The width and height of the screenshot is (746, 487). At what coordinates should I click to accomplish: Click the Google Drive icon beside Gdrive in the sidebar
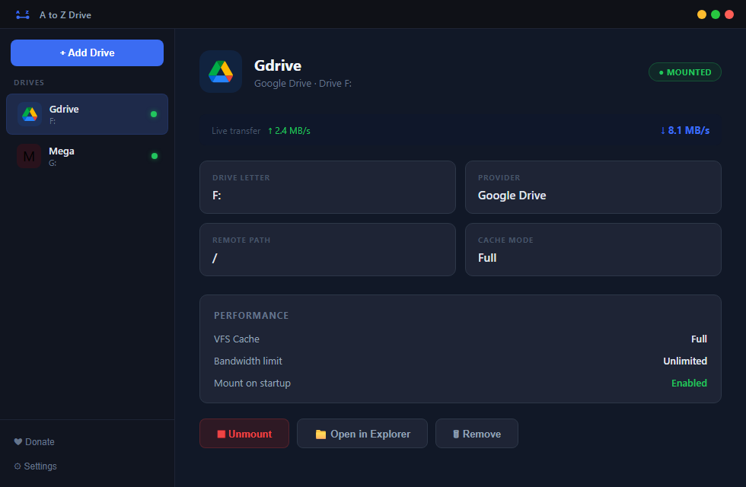pyautogui.click(x=30, y=114)
